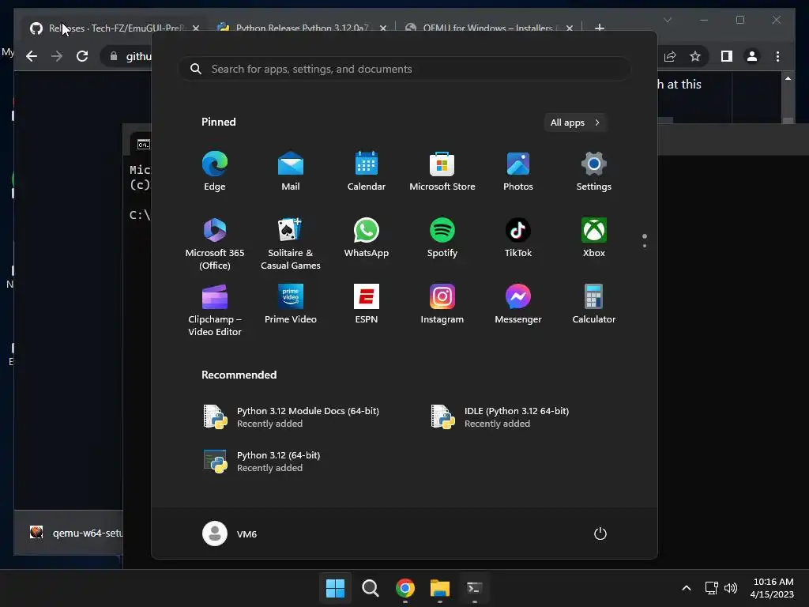Screen dimensions: 809x607
Task: Switch to the terminal on the taskbar
Action: click(474, 588)
